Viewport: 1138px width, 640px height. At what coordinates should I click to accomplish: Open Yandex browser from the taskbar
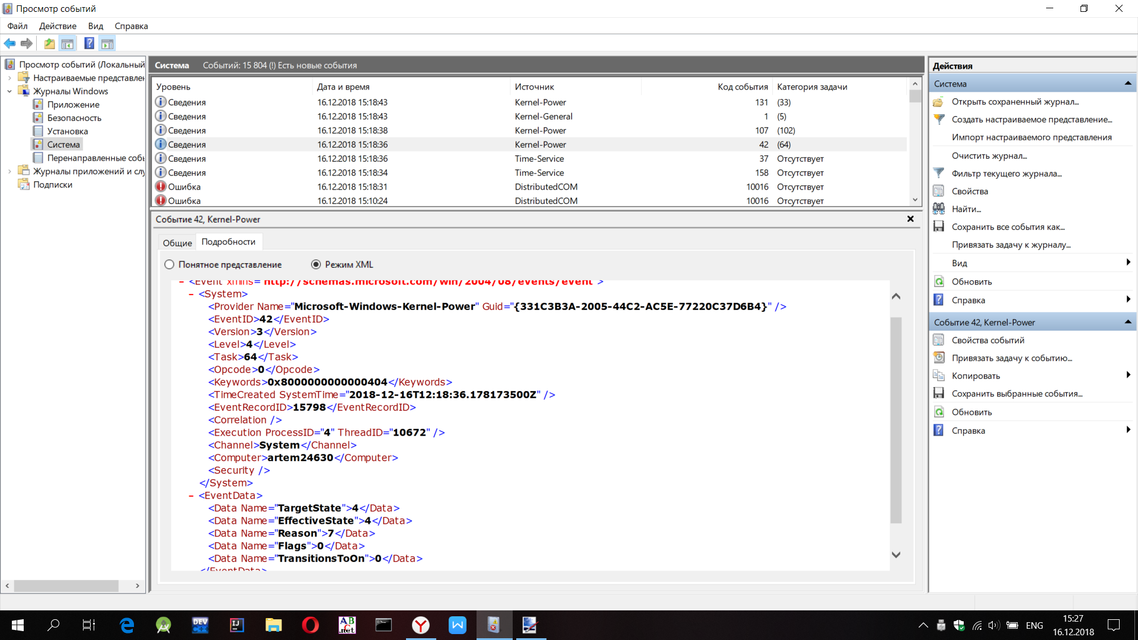coord(421,625)
